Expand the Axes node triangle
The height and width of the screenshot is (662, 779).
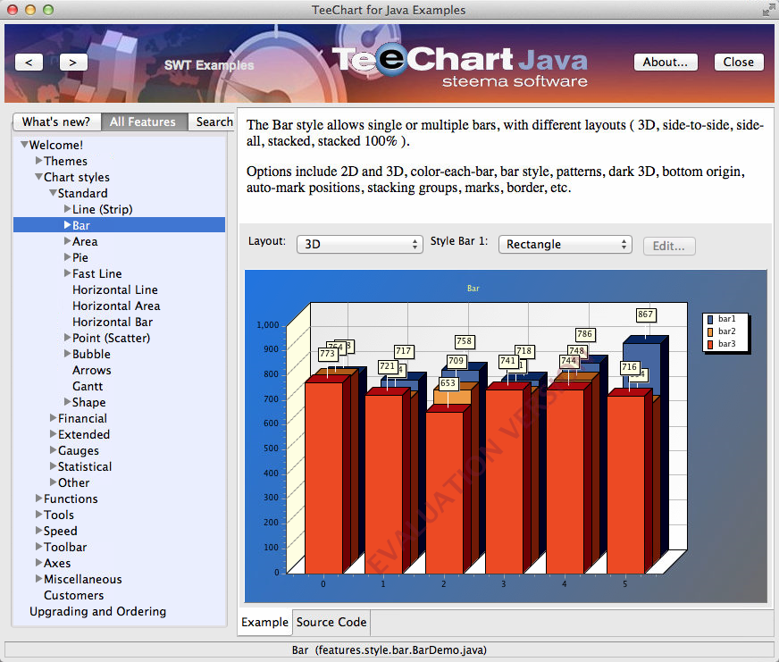pos(38,563)
